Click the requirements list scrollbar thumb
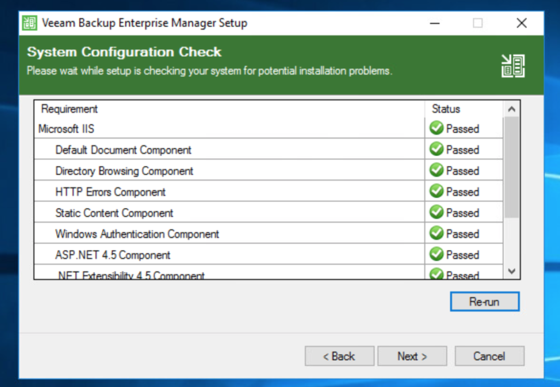 click(x=511, y=167)
